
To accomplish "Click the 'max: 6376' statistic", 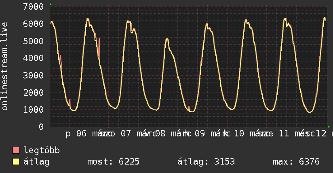I will pyautogui.click(x=296, y=162).
